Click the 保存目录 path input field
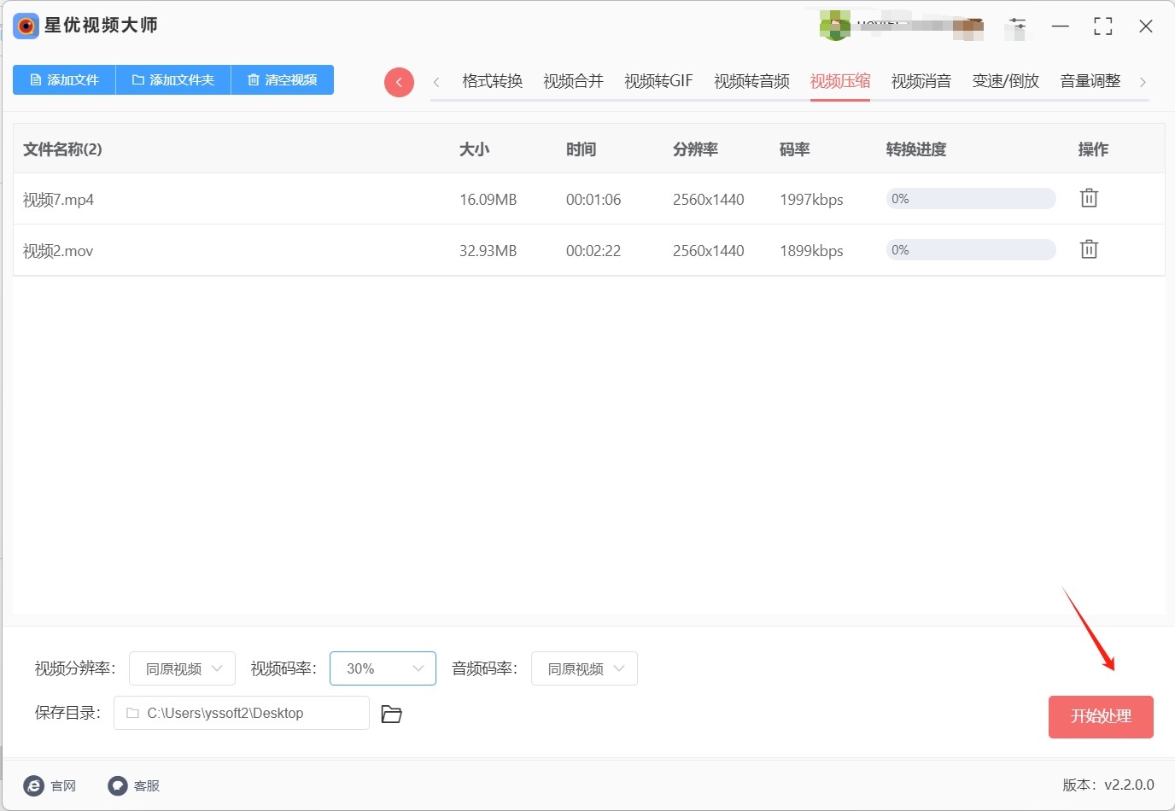The image size is (1175, 811). 242,713
